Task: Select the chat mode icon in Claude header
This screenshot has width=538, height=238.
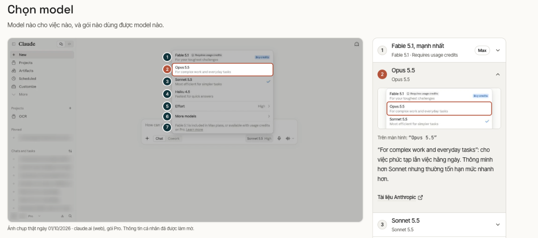Action: coord(61,44)
